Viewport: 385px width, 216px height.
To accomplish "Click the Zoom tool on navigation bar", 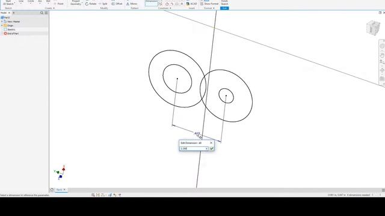I will tap(382, 62).
